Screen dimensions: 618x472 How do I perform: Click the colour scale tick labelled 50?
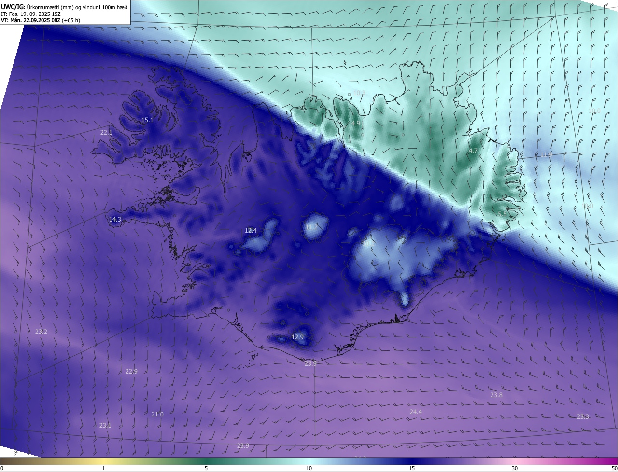[x=614, y=468]
